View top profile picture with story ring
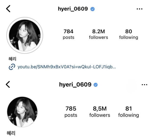This screenshot has width=158, height=138. click(x=25, y=35)
